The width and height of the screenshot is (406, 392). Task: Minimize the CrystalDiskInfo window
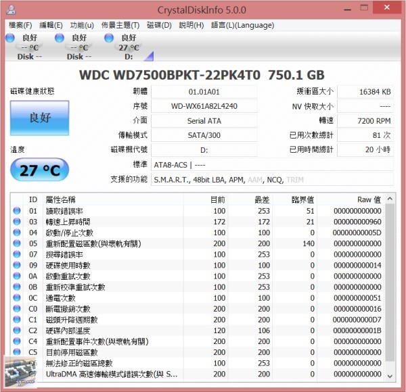click(348, 9)
